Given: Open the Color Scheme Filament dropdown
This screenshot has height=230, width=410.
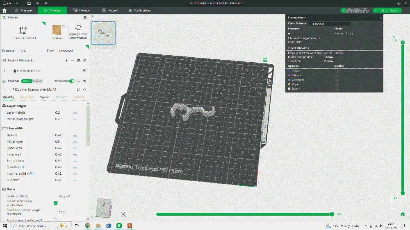Looking at the screenshot, I should [329, 24].
